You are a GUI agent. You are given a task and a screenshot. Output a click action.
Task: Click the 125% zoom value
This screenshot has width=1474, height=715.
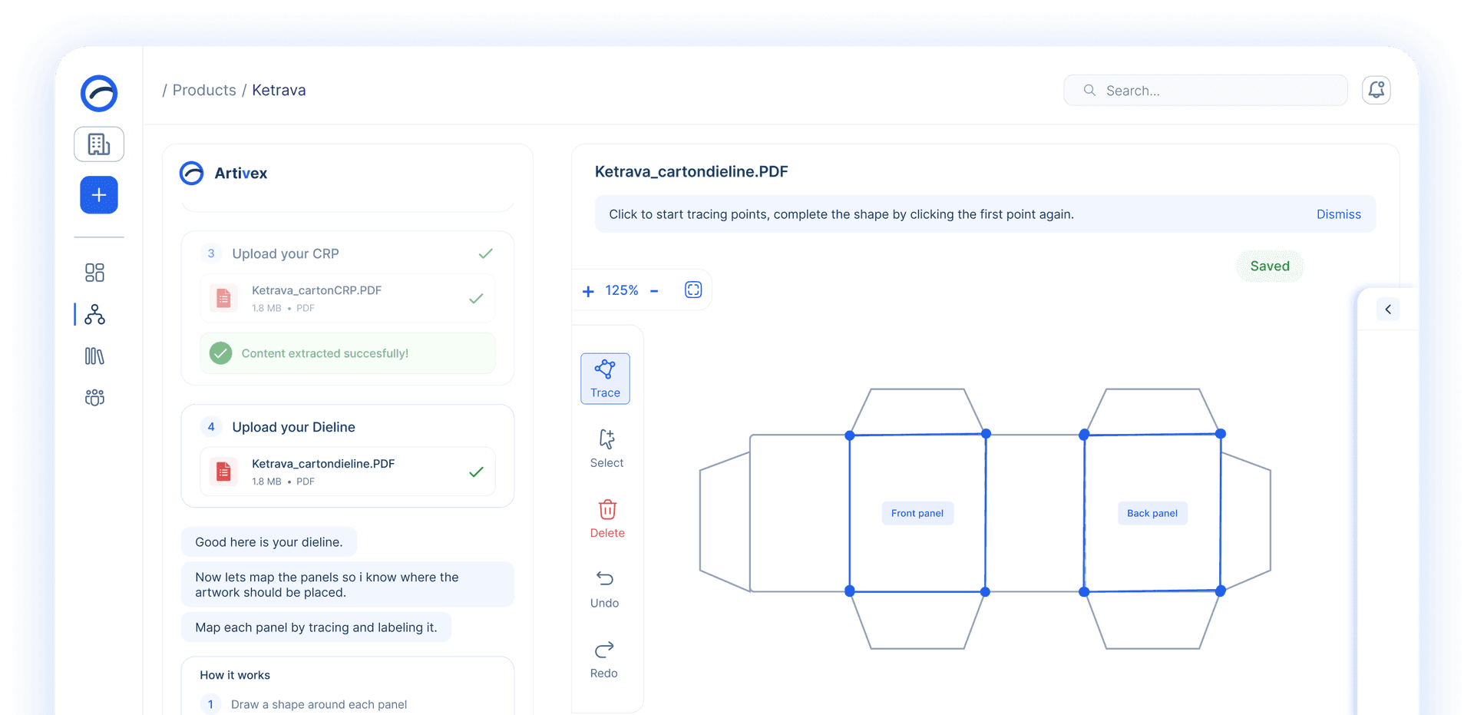[x=622, y=290]
